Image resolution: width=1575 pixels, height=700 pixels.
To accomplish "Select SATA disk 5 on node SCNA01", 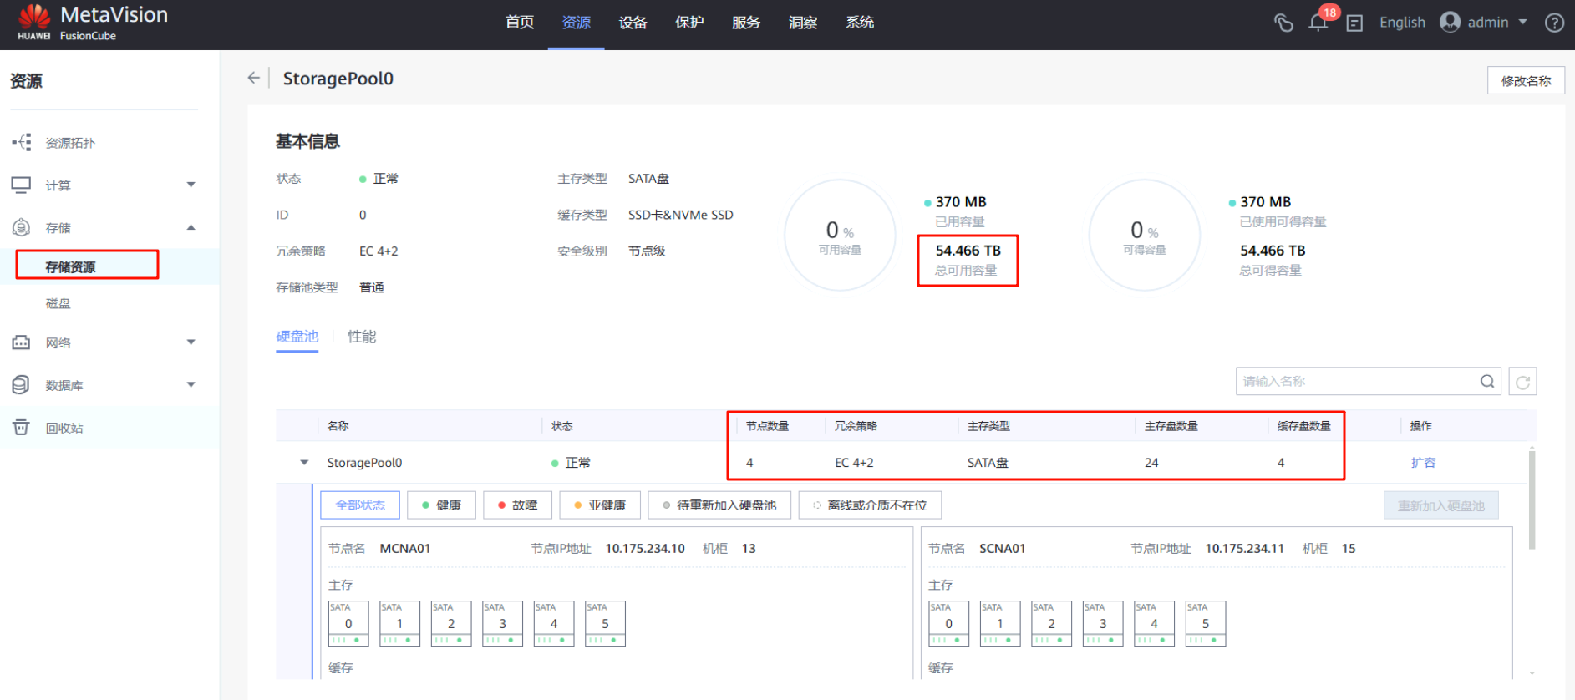I will coord(1205,623).
